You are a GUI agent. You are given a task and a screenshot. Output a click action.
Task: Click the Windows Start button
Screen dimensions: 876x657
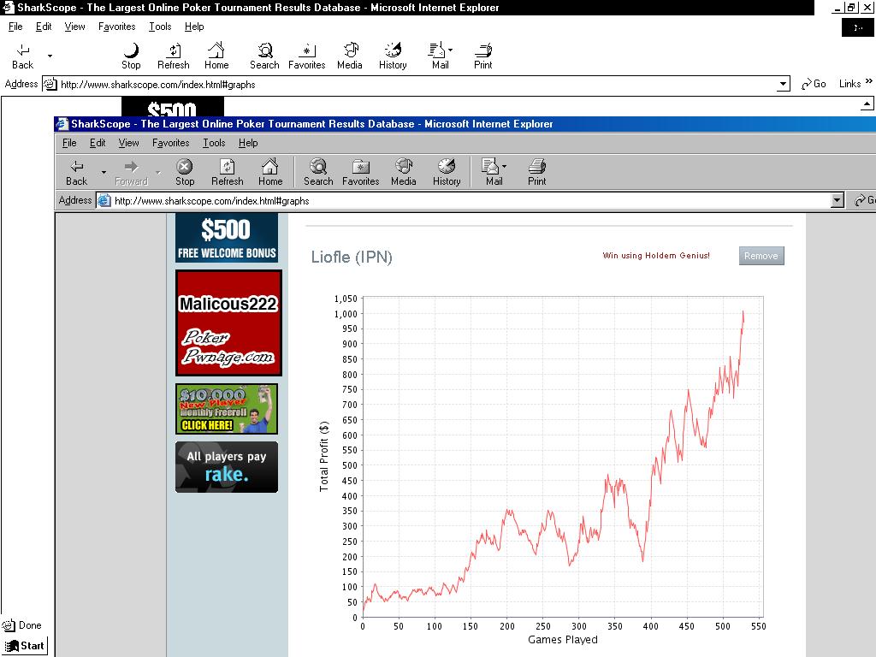coord(25,646)
